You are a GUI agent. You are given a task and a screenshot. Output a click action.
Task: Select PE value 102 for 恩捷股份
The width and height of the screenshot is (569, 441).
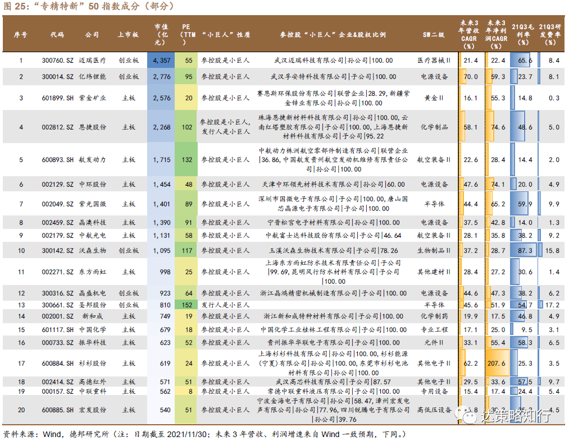pos(187,127)
